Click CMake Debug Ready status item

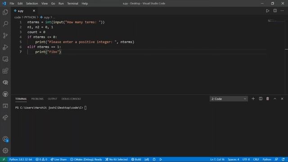(x=86, y=159)
